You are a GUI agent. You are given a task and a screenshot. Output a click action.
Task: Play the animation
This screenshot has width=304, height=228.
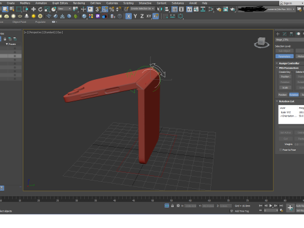pos(271,206)
